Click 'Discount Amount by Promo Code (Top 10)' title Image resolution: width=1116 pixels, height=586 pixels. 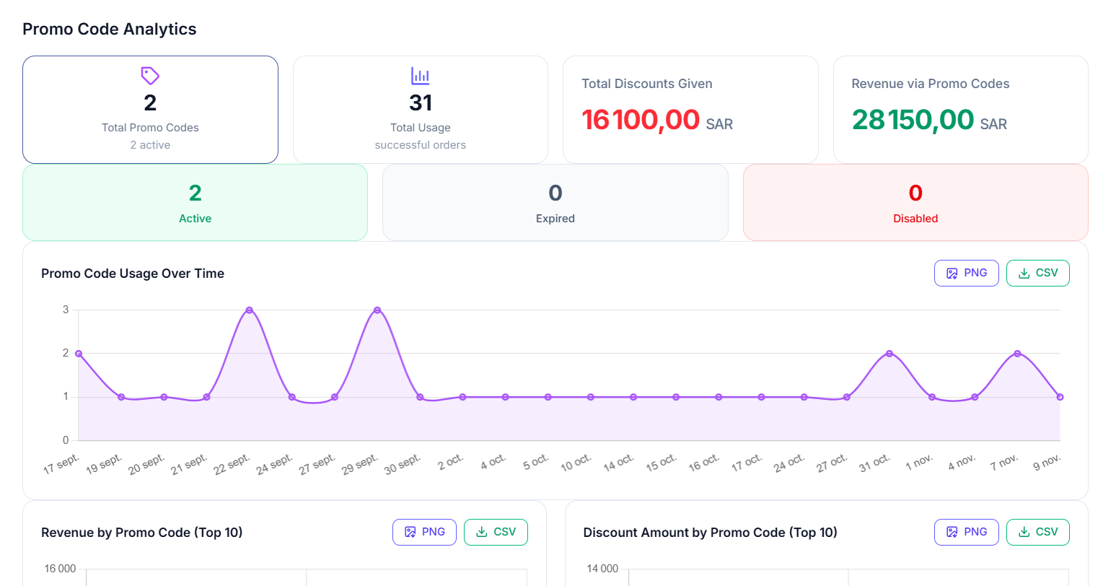(x=711, y=533)
